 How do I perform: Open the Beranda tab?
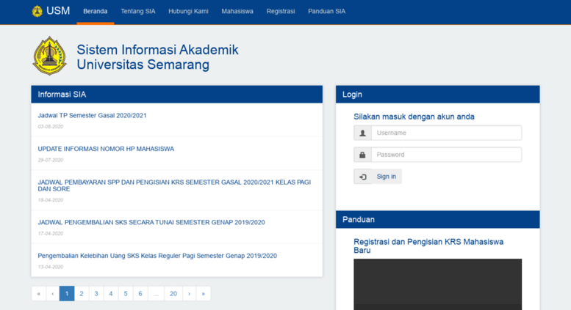[96, 12]
